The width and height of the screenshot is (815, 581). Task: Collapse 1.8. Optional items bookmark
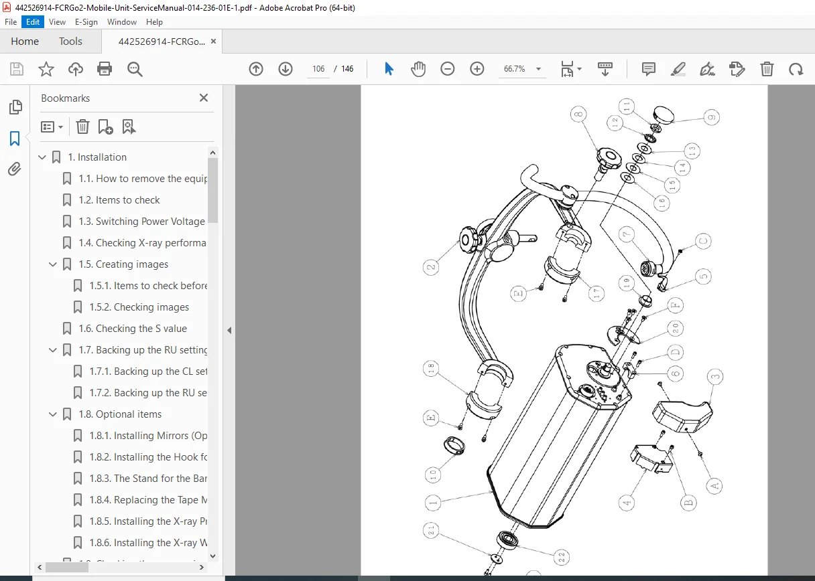click(x=54, y=414)
